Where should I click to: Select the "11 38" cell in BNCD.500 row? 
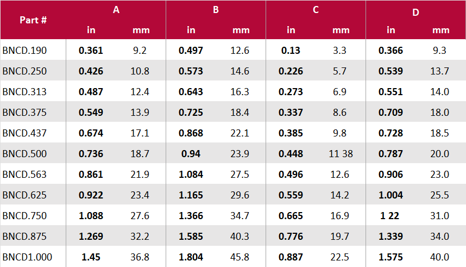click(341, 154)
